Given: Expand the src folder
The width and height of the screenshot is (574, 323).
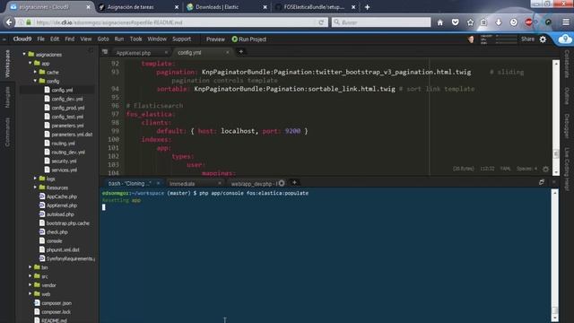Looking at the screenshot, I should coord(30,276).
